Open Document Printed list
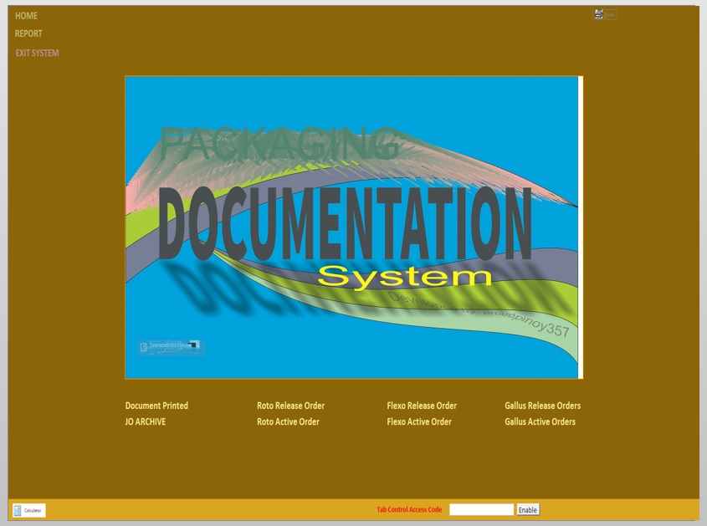 pos(156,406)
